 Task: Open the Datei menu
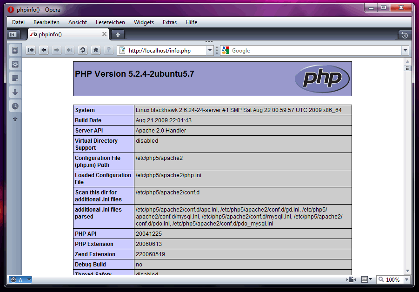[x=18, y=22]
